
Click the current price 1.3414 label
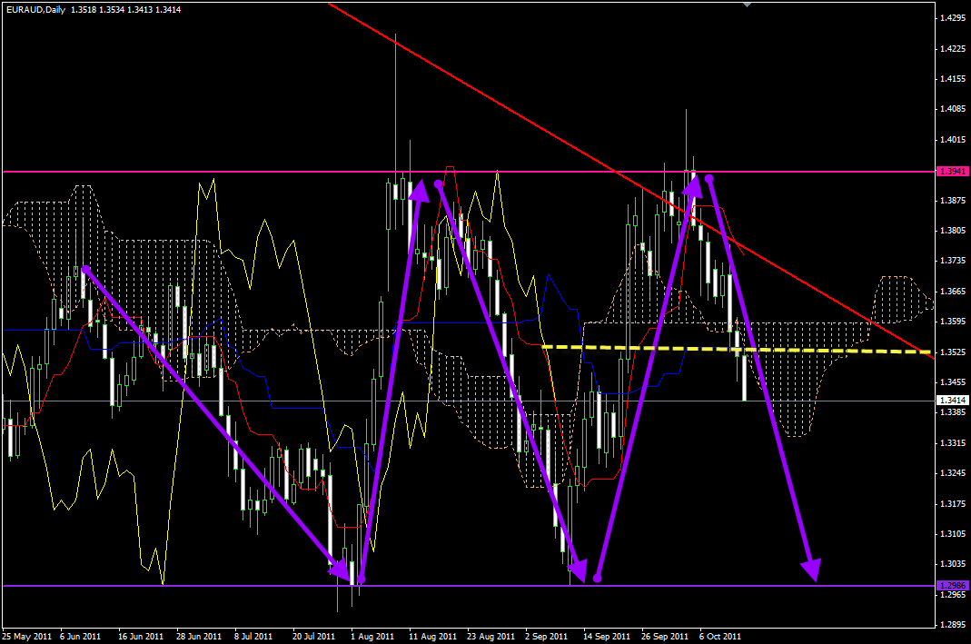(x=952, y=400)
